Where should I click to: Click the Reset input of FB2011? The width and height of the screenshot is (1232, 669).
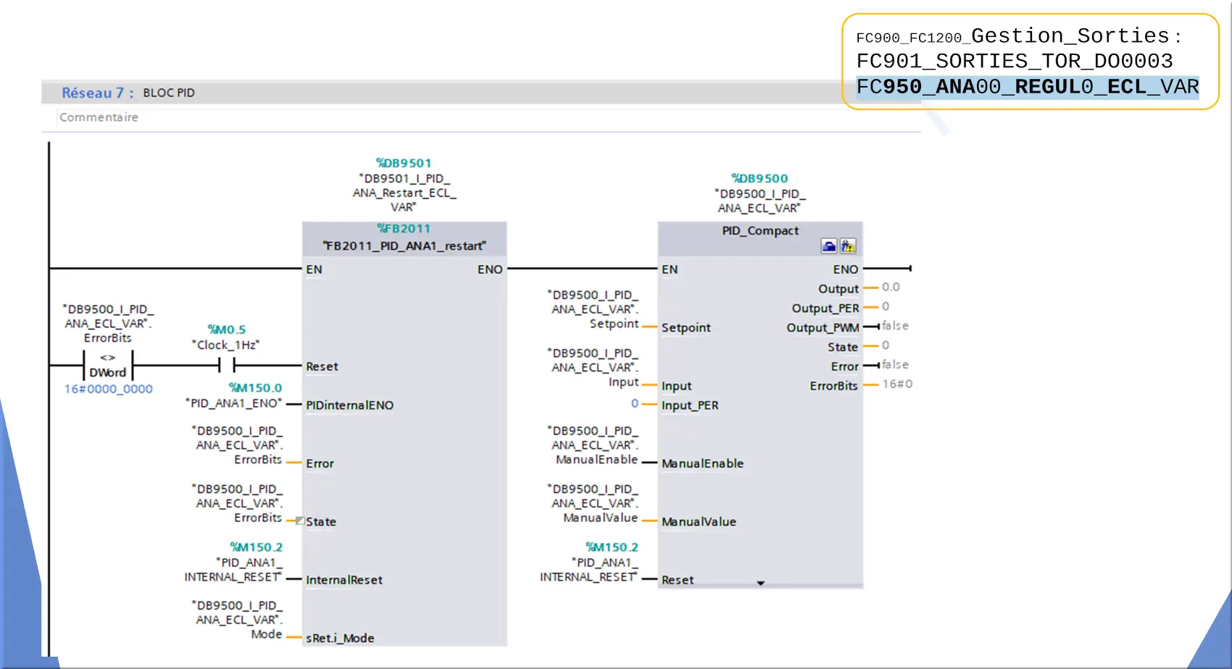(322, 366)
